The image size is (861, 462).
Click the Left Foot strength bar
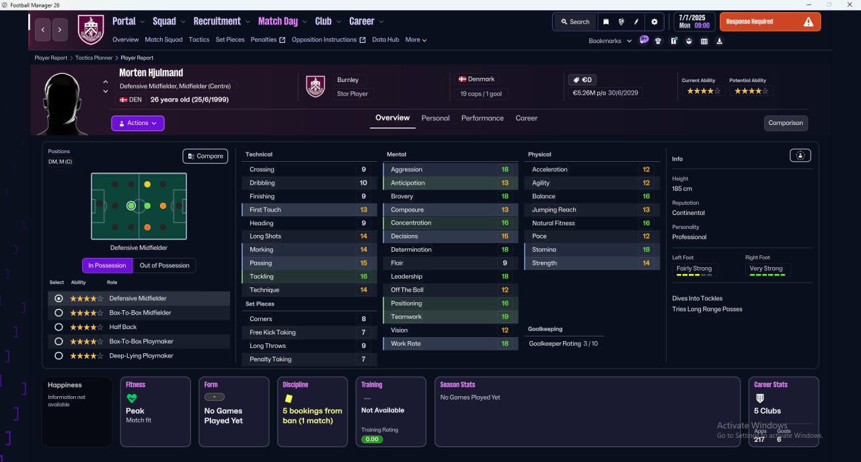(694, 275)
